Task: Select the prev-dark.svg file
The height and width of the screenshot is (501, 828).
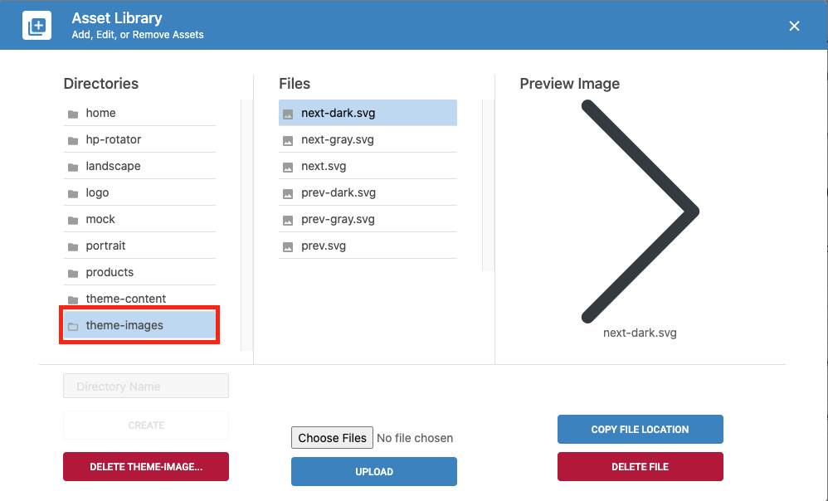Action: (x=336, y=192)
